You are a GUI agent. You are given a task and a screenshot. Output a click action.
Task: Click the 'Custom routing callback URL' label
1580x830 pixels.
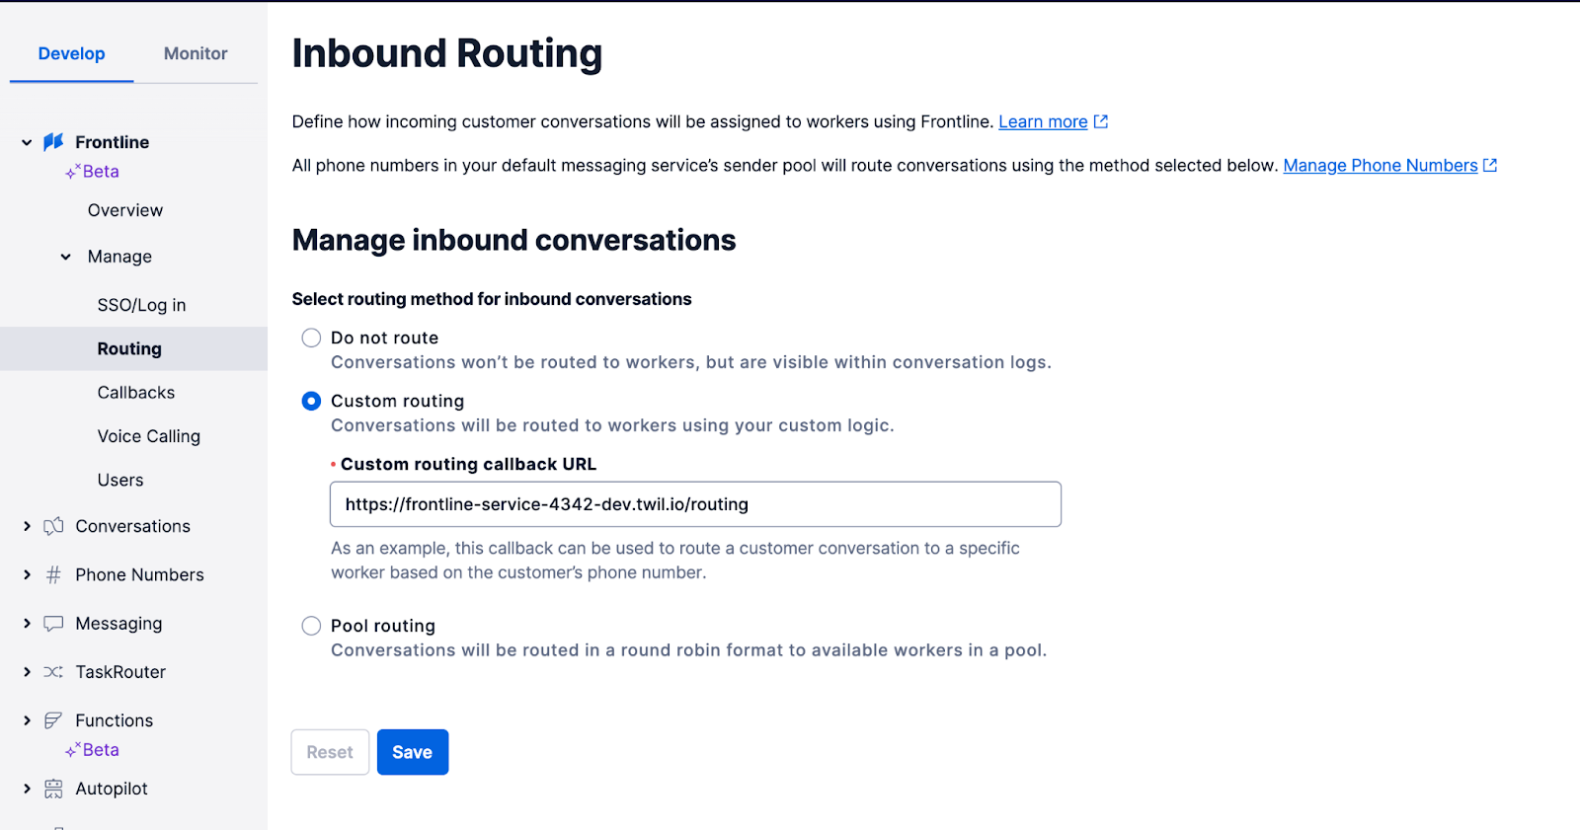coord(469,464)
